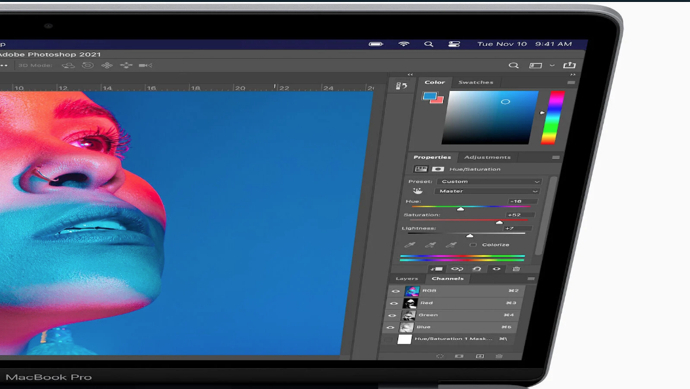Click the Saturation value field
The height and width of the screenshot is (389, 690).
[520, 215]
